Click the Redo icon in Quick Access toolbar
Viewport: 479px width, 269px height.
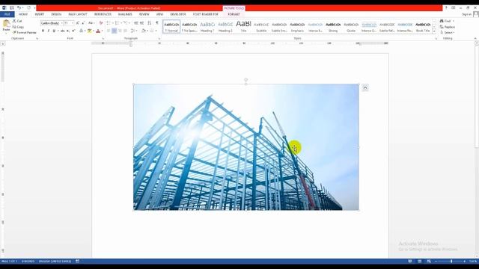click(x=28, y=8)
